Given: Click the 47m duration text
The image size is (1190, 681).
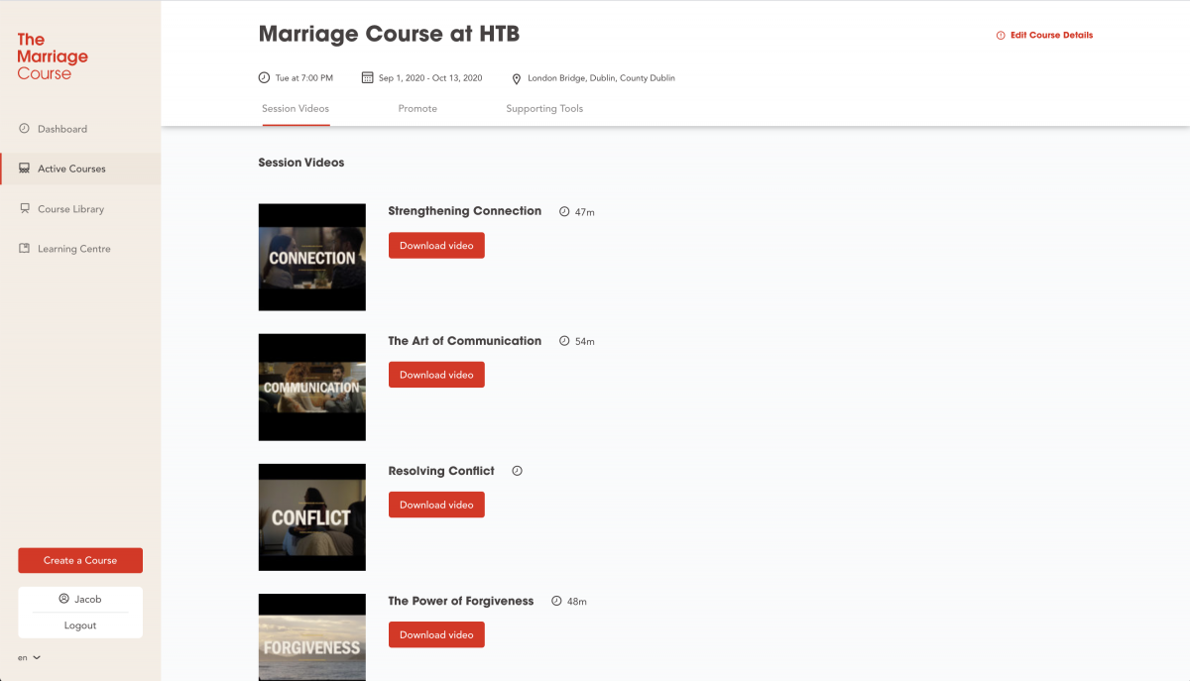Looking at the screenshot, I should pyautogui.click(x=585, y=212).
